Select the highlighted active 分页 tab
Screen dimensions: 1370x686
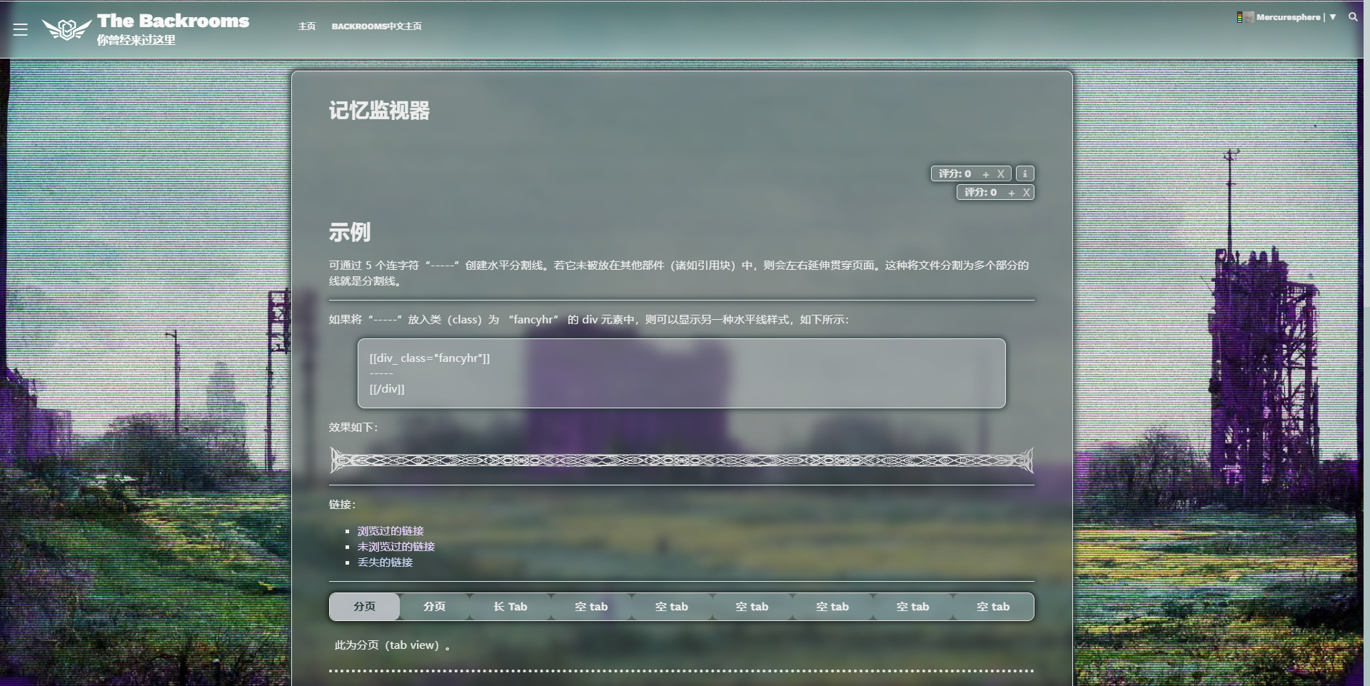point(364,607)
